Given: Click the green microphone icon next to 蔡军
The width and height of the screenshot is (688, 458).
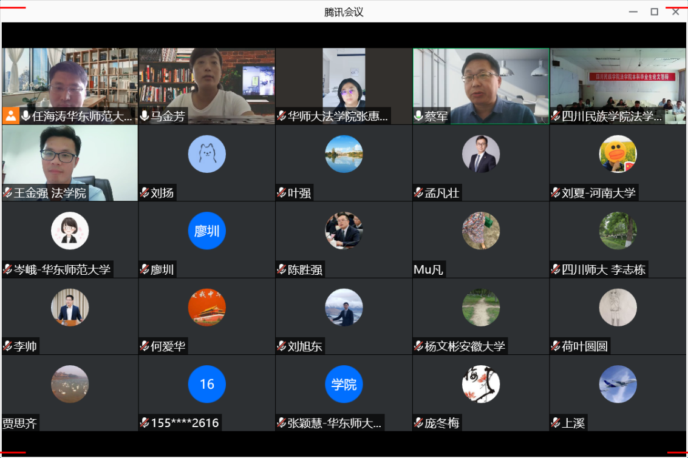Looking at the screenshot, I should [x=419, y=116].
